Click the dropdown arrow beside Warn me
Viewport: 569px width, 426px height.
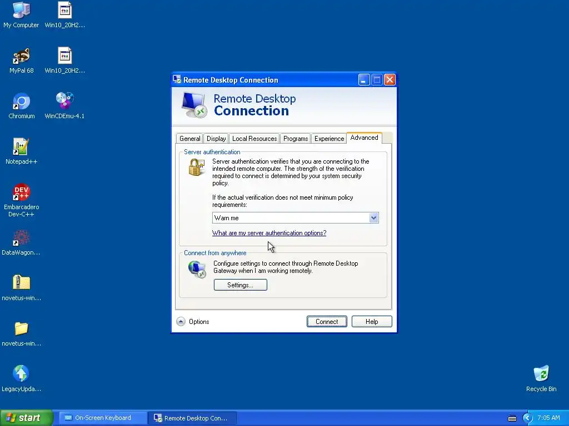coord(374,217)
